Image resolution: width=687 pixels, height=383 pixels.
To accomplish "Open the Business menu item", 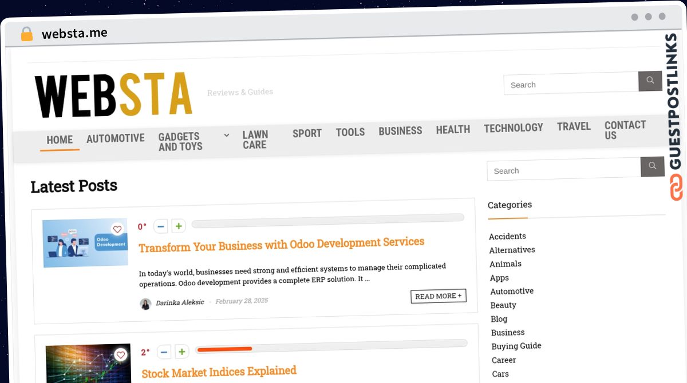I will 400,131.
